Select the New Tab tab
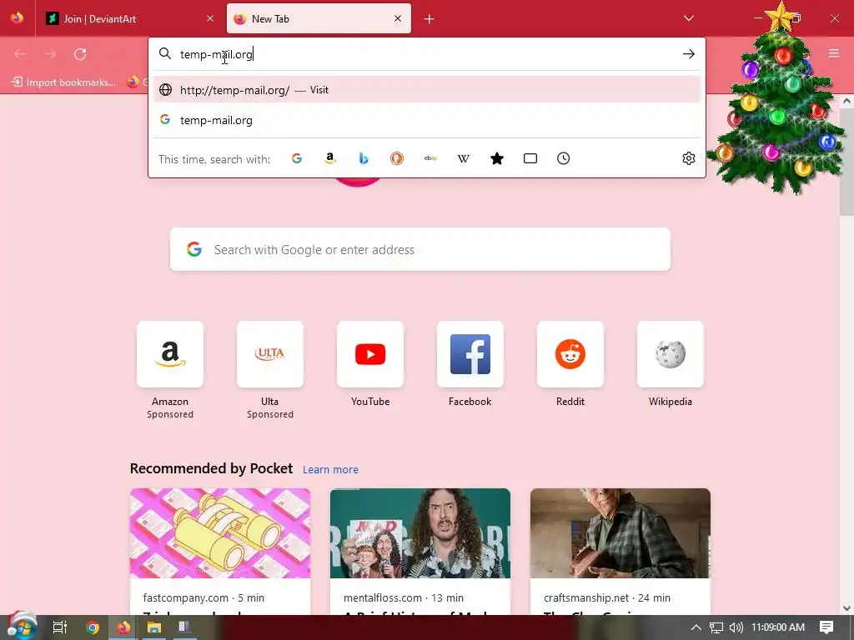 (319, 18)
